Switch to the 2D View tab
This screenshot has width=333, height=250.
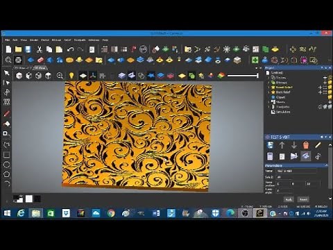(23, 68)
